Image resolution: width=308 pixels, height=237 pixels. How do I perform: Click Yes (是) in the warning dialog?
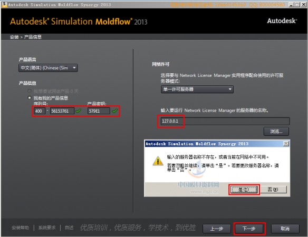[x=244, y=190]
